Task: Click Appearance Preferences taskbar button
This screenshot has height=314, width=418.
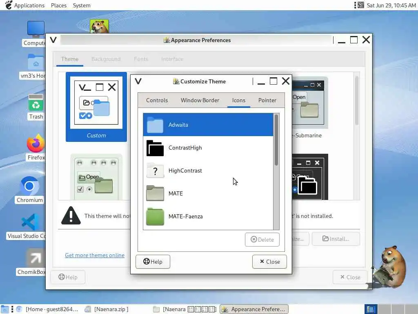Action: tap(254, 309)
